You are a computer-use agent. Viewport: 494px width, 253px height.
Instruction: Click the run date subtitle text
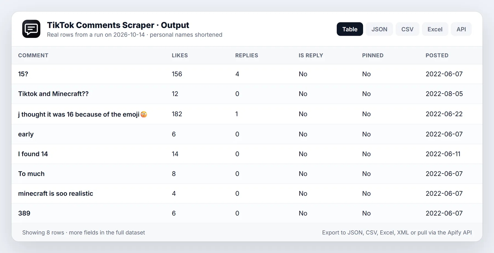click(134, 35)
